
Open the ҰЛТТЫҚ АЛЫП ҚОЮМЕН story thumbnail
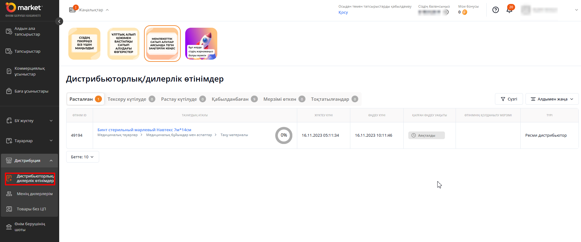click(124, 44)
